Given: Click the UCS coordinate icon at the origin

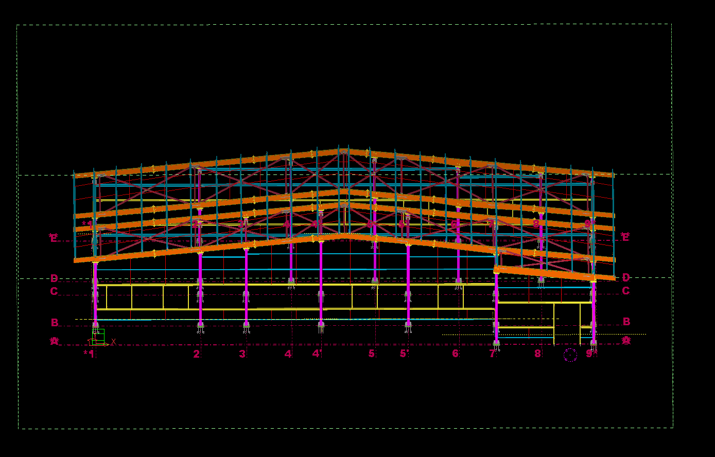Looking at the screenshot, I should [x=97, y=338].
